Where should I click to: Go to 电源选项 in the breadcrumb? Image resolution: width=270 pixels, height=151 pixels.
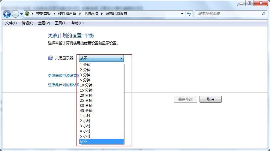91,14
